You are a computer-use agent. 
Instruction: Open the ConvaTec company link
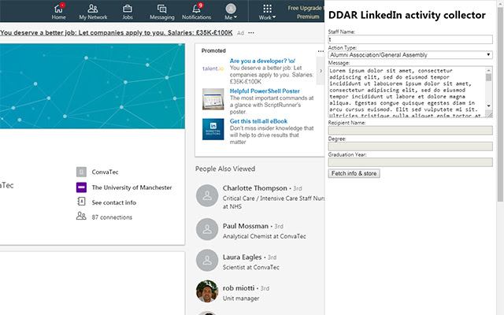point(105,172)
